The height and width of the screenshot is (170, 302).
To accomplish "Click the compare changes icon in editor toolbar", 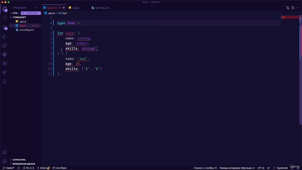I will (x=288, y=8).
